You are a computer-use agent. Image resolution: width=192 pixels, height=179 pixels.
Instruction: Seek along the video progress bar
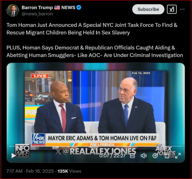[96, 146]
